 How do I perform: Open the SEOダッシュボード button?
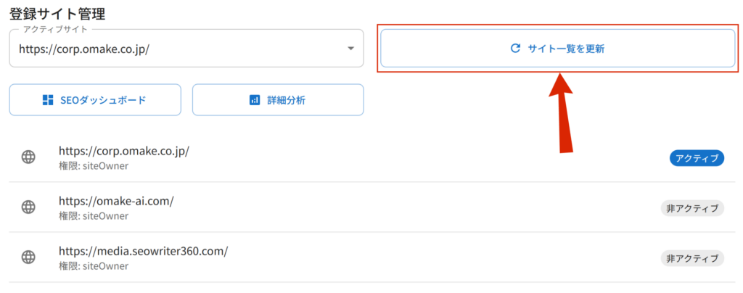(x=95, y=100)
